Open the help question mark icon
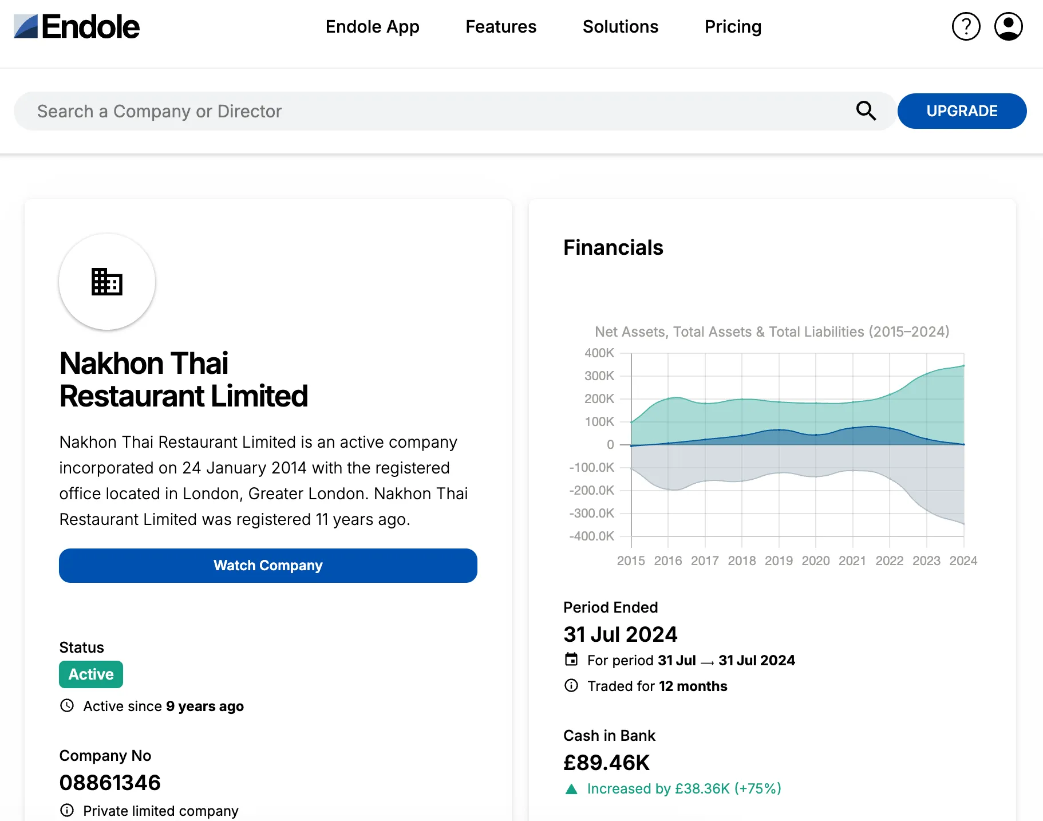This screenshot has width=1043, height=821. (966, 27)
